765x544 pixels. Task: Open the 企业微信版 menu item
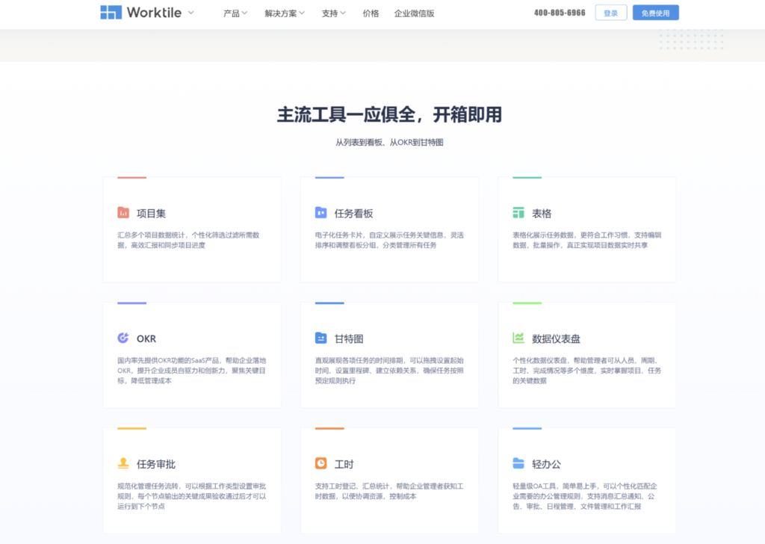coord(415,13)
